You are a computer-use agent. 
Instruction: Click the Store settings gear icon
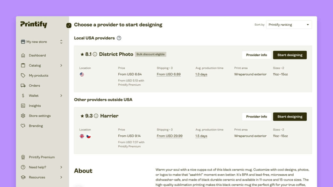pyautogui.click(x=23, y=116)
